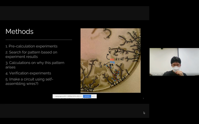Click the Verification experiments list item

[28, 73]
